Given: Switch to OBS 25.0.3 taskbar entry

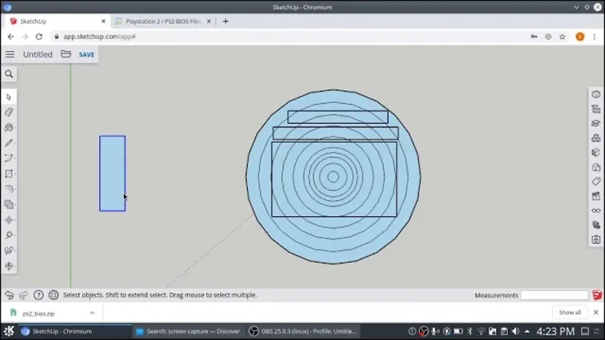Looking at the screenshot, I should tap(303, 331).
